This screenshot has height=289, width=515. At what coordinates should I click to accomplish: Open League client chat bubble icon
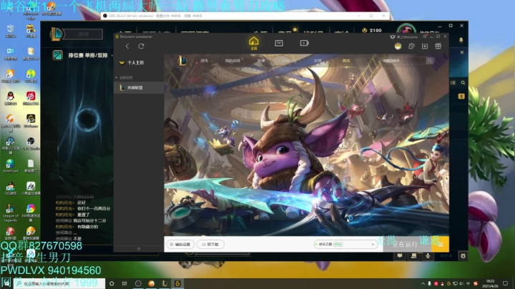[400, 256]
